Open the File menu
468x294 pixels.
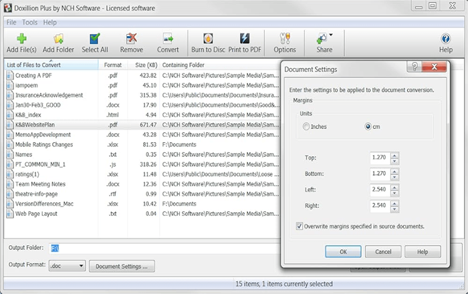(x=11, y=22)
